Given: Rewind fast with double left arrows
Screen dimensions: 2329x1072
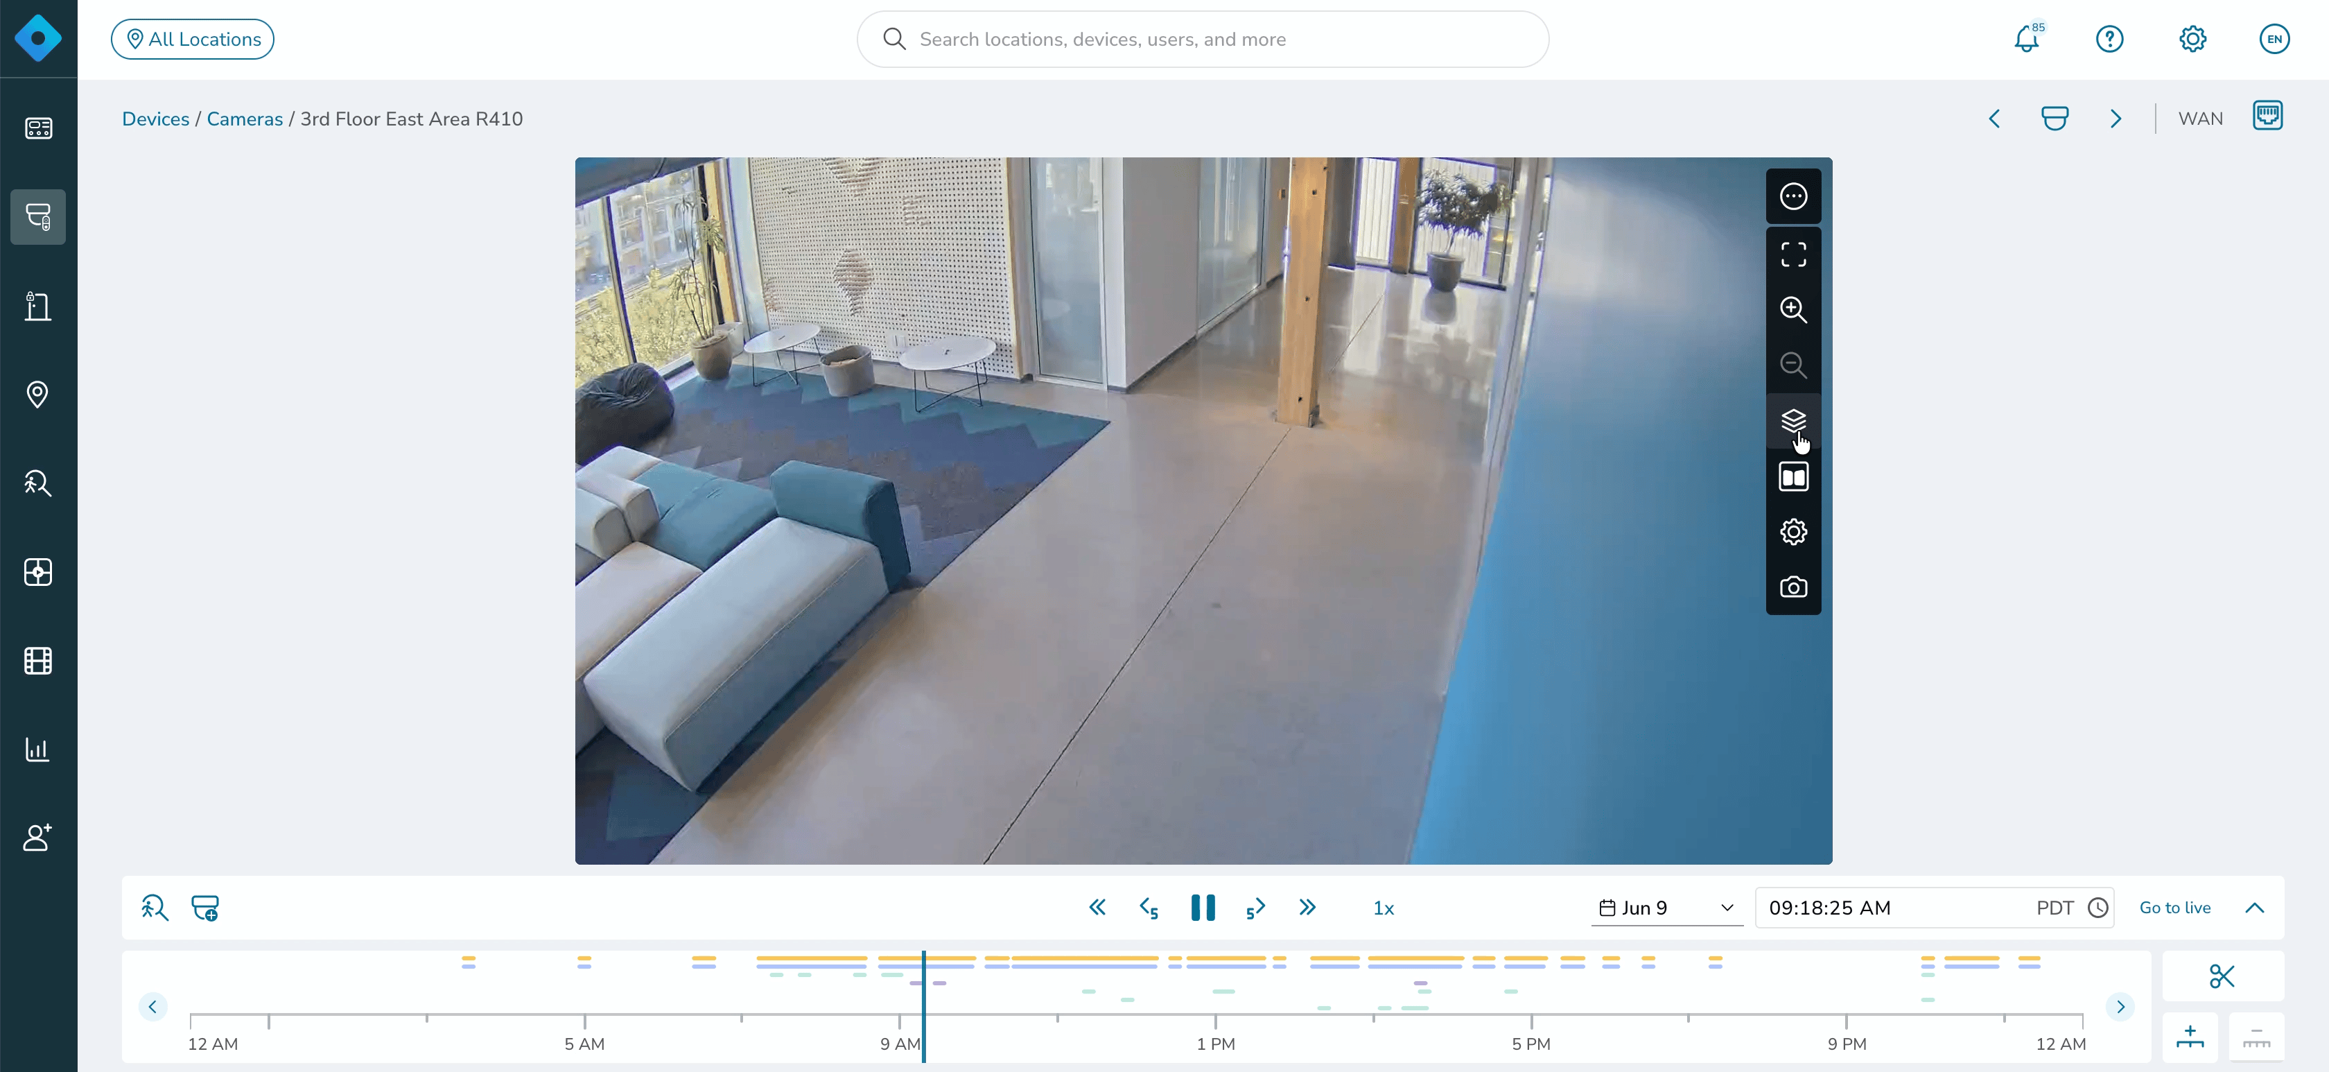Looking at the screenshot, I should (1097, 908).
